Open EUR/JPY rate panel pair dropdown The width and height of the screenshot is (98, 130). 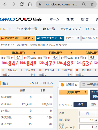tap(71, 53)
